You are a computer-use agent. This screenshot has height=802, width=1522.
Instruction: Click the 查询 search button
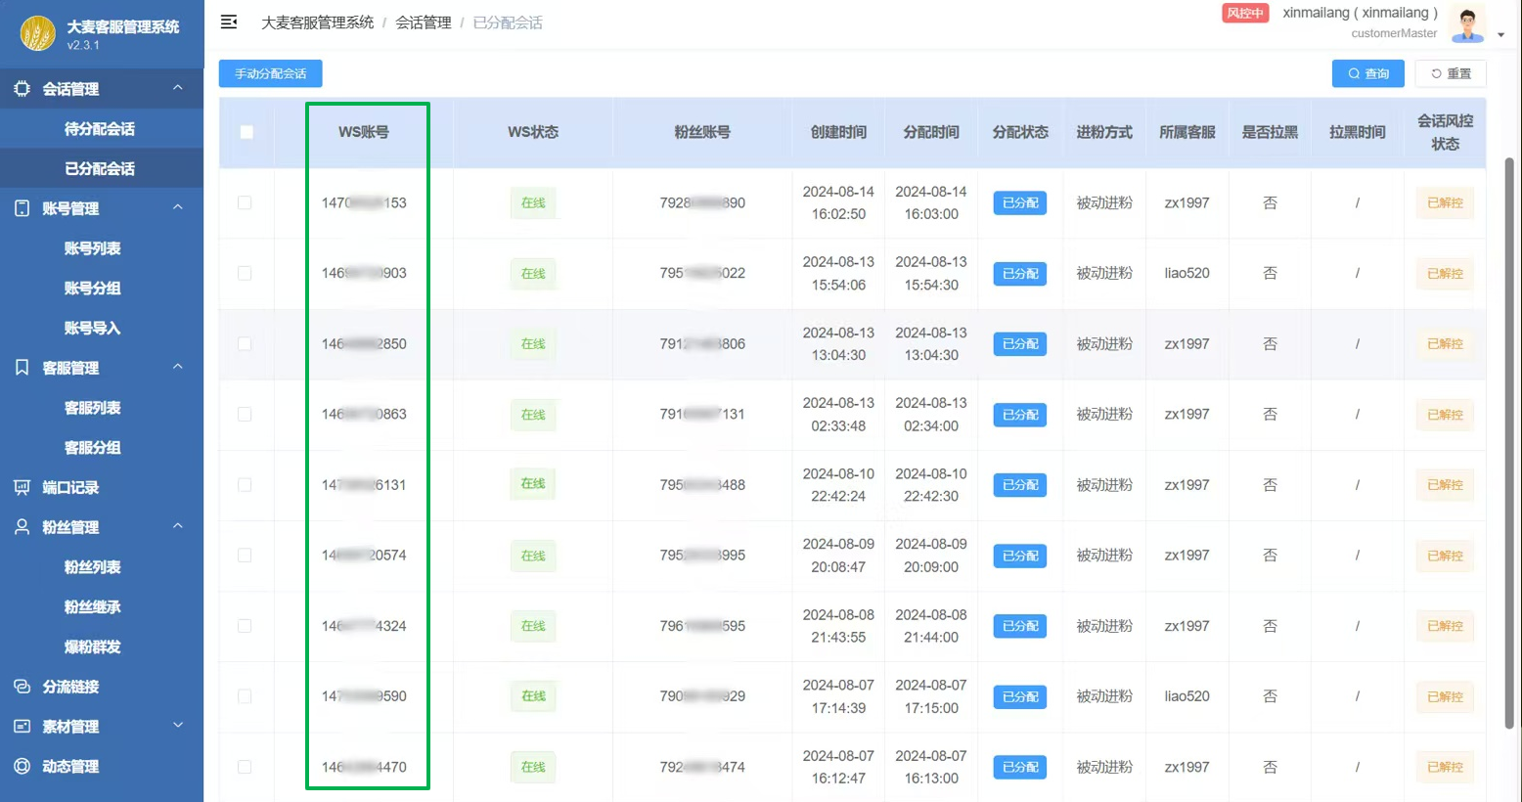(x=1368, y=73)
